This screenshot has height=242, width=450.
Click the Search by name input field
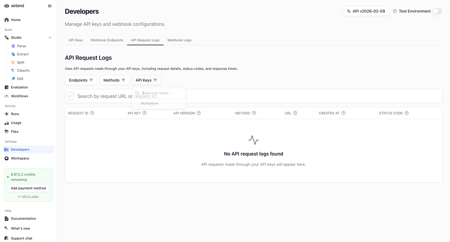[159, 93]
